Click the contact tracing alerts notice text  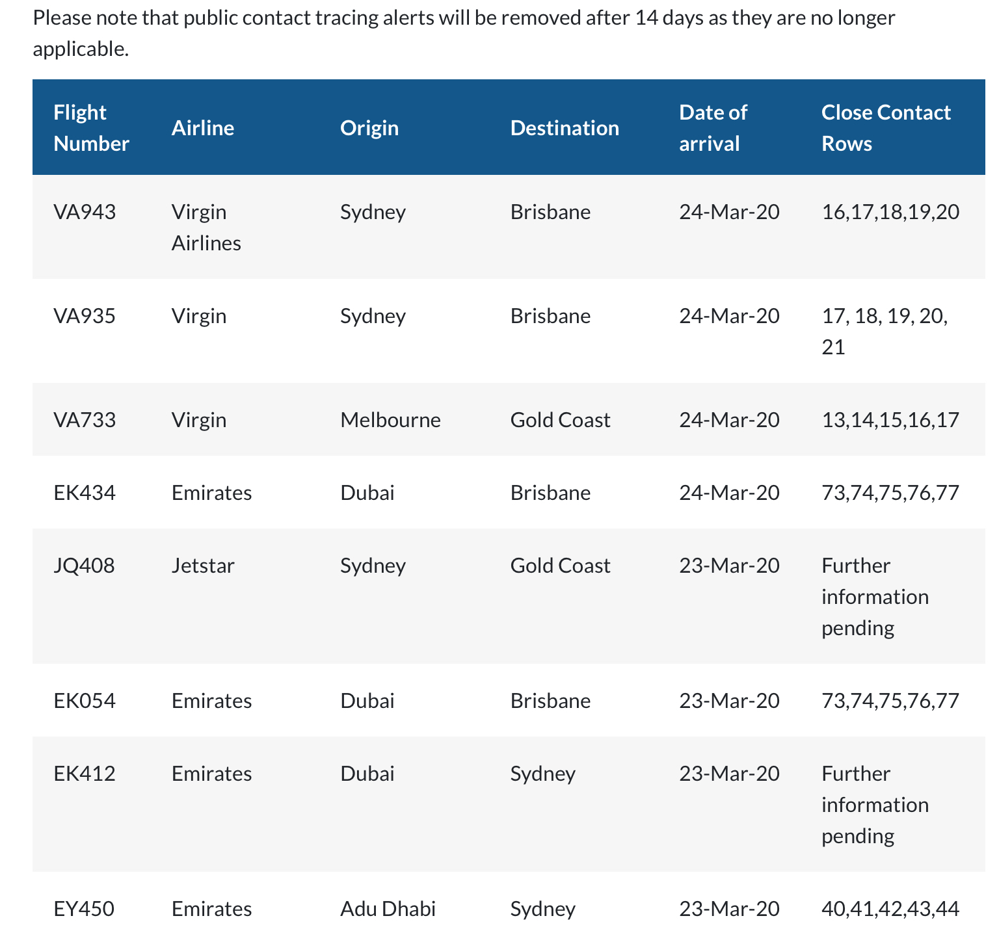click(x=464, y=33)
